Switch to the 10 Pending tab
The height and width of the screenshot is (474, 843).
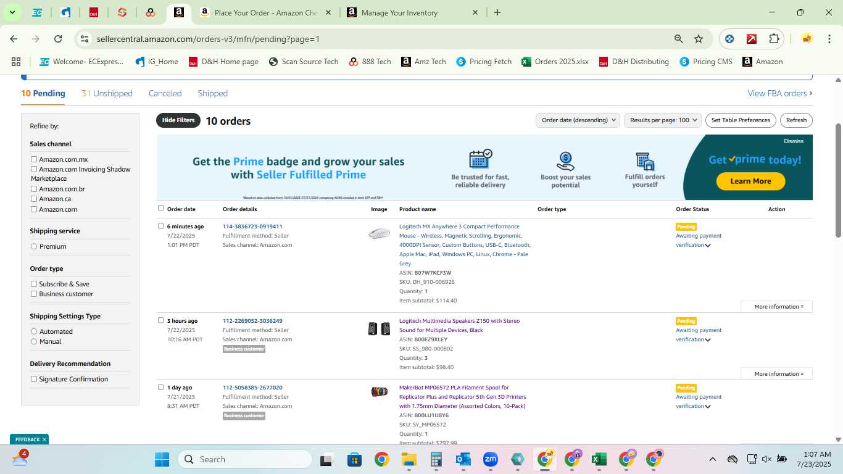click(43, 93)
